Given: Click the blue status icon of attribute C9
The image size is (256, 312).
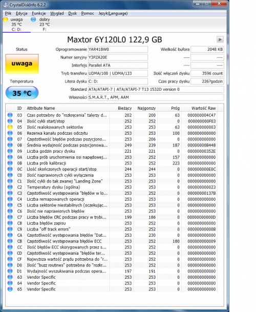Looking at the screenshot, I should click(x=10, y=229).
